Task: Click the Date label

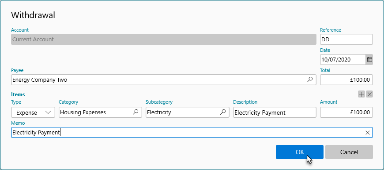Action: (x=325, y=50)
